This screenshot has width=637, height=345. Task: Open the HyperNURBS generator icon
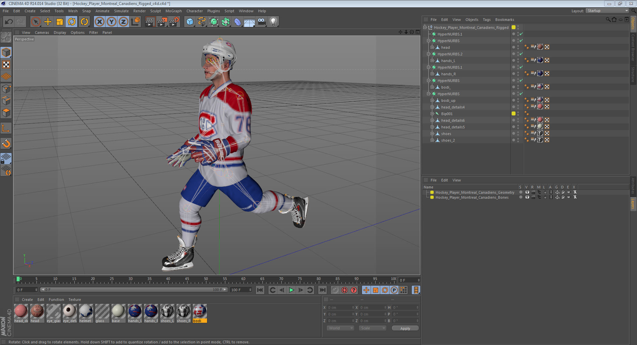coord(214,22)
